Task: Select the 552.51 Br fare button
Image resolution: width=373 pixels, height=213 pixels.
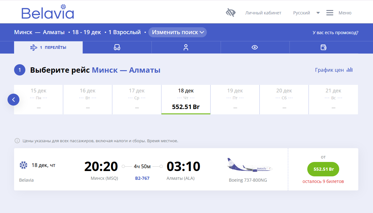Action: [x=323, y=169]
